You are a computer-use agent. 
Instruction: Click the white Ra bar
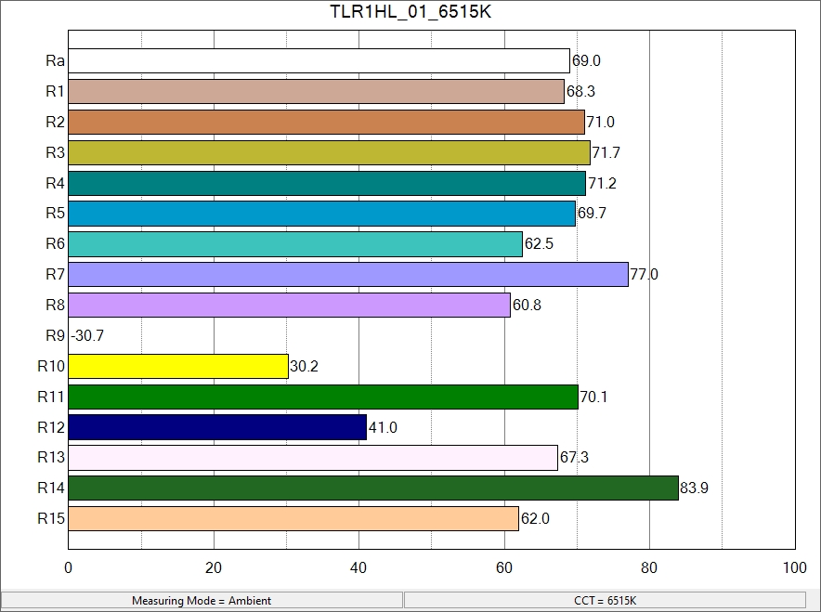tap(319, 61)
